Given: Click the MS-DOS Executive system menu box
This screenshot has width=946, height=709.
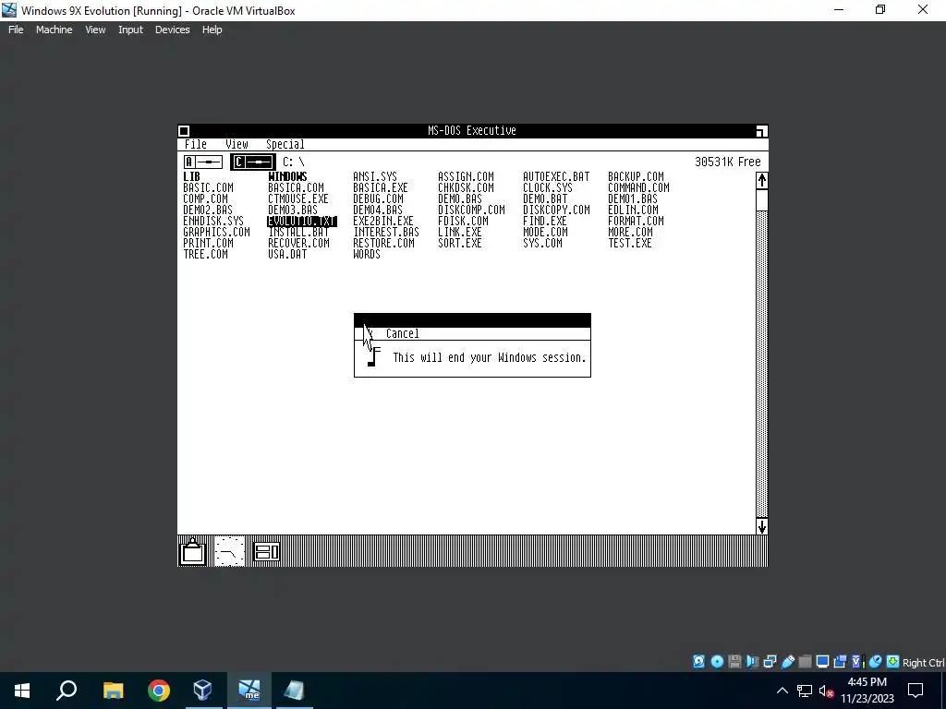Looking at the screenshot, I should click(184, 131).
